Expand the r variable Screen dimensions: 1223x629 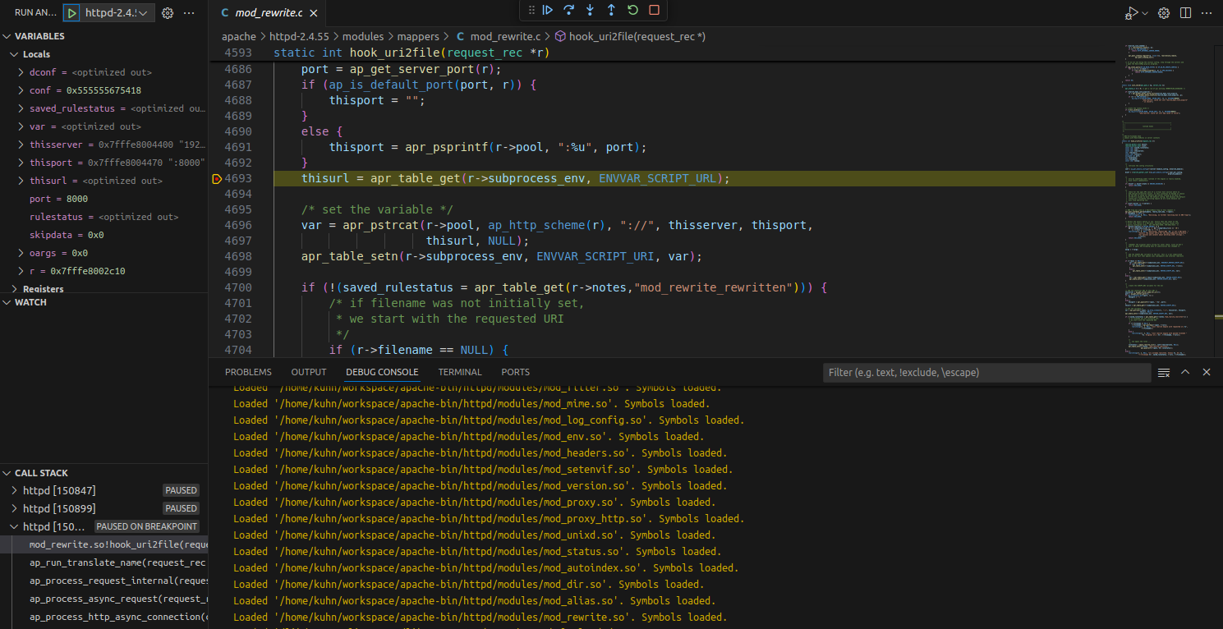click(x=21, y=271)
